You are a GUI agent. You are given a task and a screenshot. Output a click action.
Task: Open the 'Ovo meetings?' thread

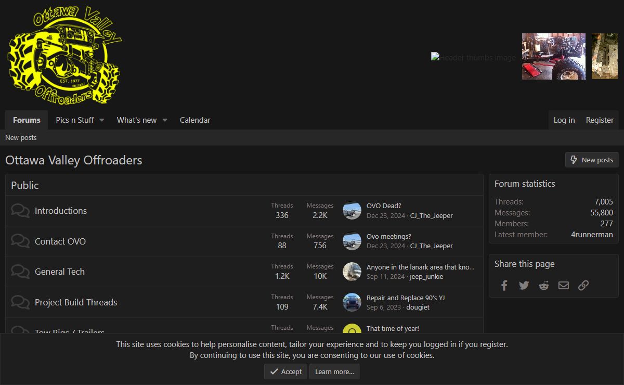point(389,237)
